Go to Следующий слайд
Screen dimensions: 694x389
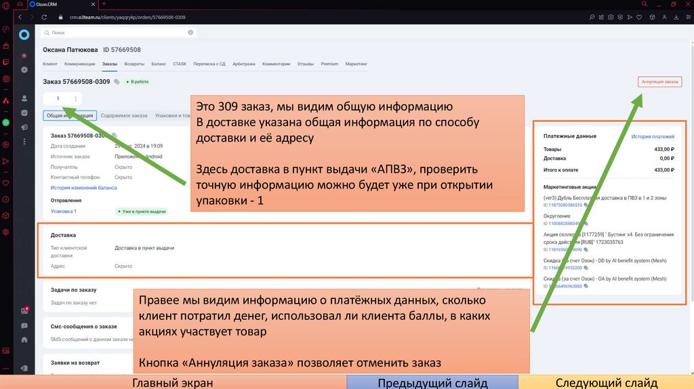point(606,382)
